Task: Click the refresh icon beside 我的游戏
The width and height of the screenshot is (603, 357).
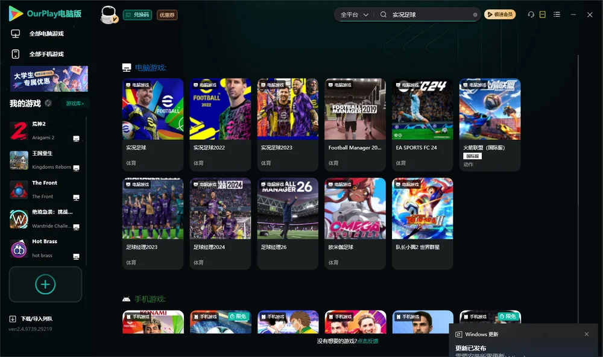Action: click(x=48, y=103)
